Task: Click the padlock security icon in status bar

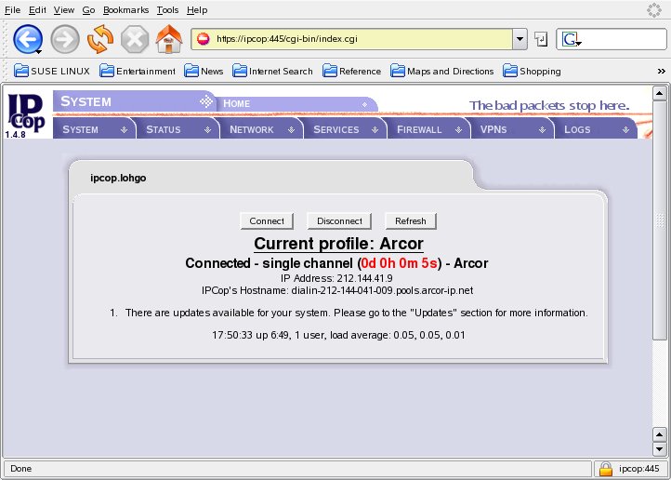Action: click(x=605, y=469)
